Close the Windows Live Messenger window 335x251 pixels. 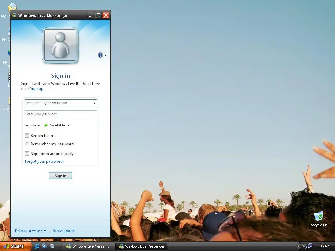[106, 15]
